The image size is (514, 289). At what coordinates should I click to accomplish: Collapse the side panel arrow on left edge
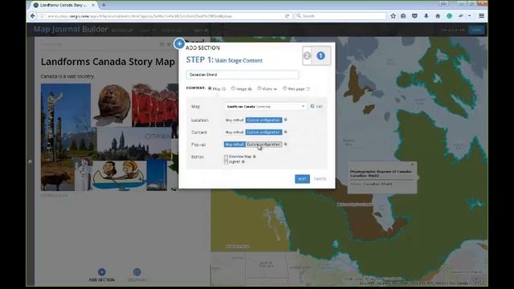[31, 161]
